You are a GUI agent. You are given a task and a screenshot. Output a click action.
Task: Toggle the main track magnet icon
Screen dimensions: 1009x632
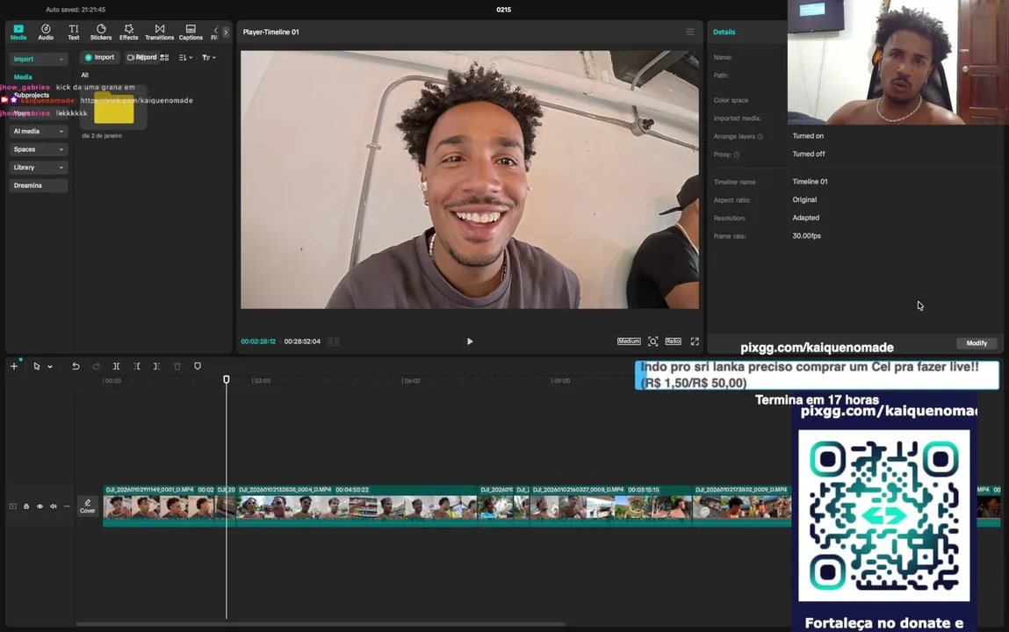(13, 506)
